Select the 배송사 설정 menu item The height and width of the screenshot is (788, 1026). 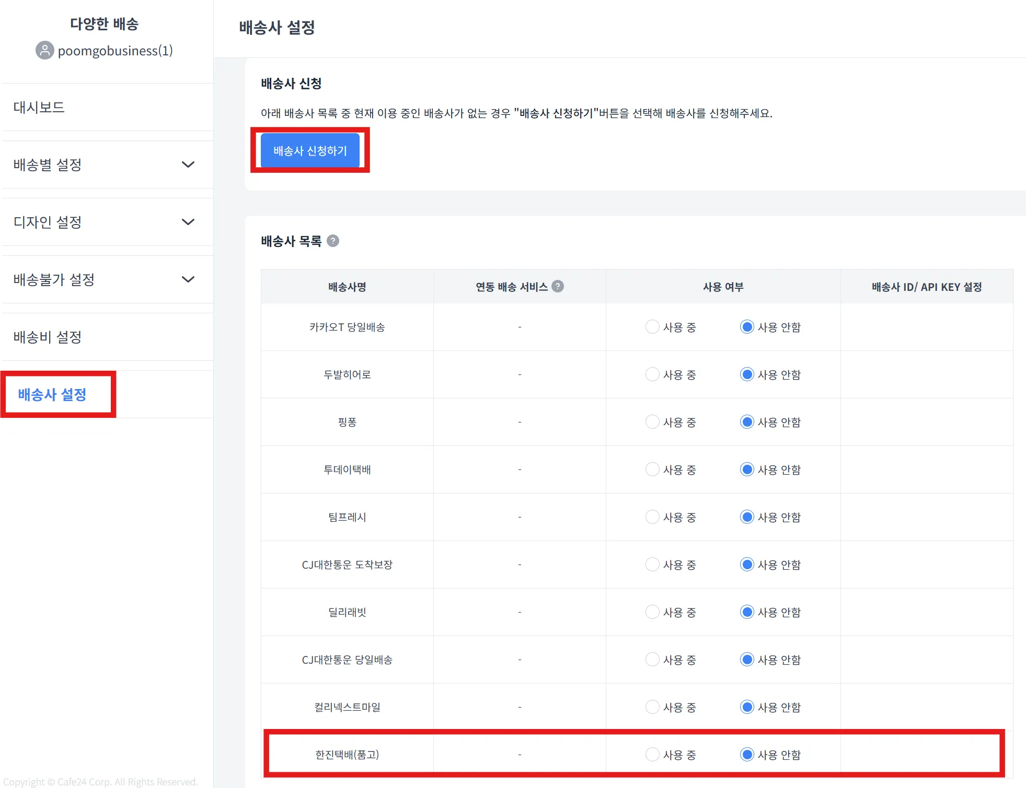tap(52, 394)
